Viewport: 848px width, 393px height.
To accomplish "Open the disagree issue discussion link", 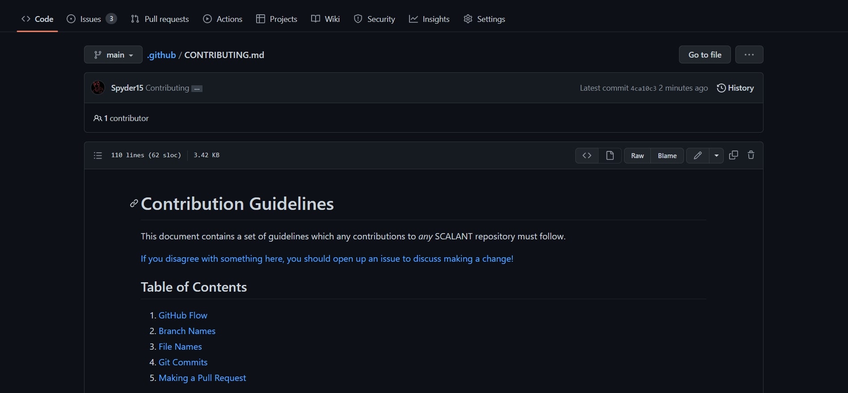I will [x=327, y=259].
